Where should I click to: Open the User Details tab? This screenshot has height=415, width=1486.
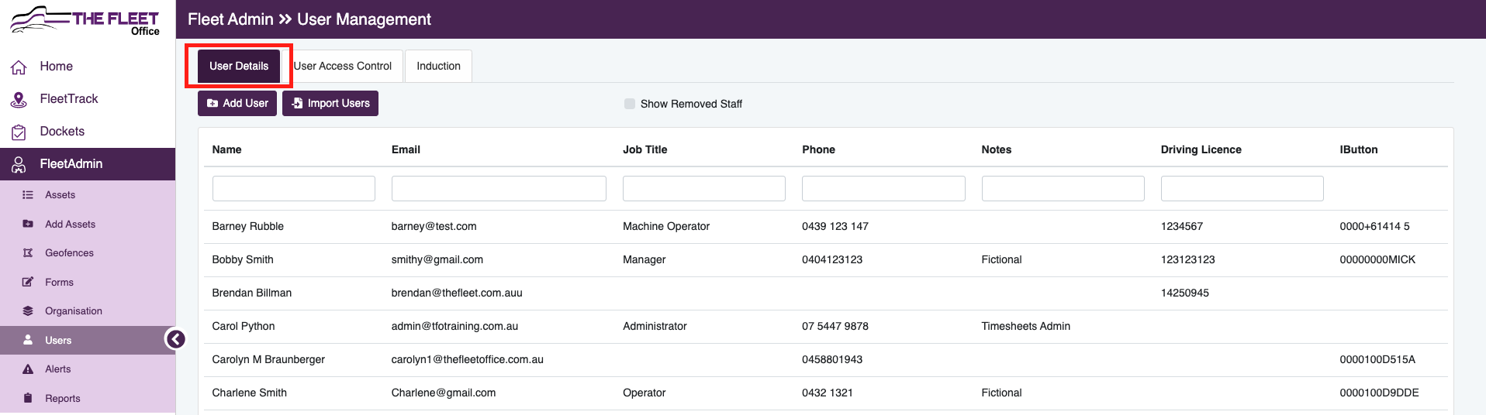point(239,66)
